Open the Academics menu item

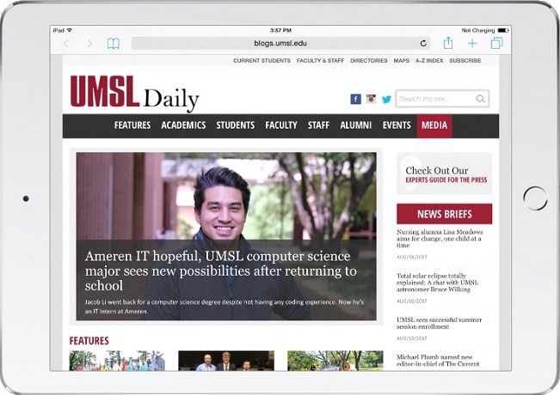click(183, 125)
